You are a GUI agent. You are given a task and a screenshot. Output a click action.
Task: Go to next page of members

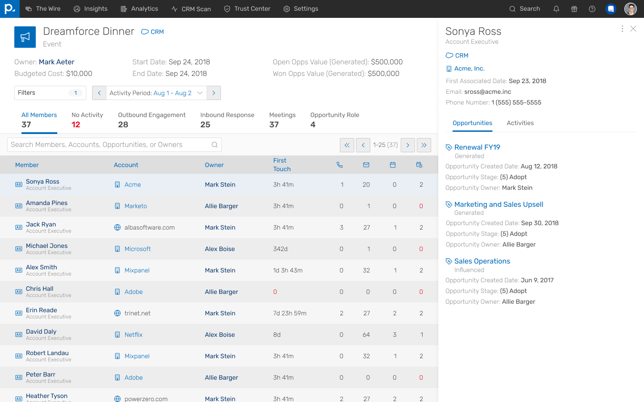(x=408, y=145)
